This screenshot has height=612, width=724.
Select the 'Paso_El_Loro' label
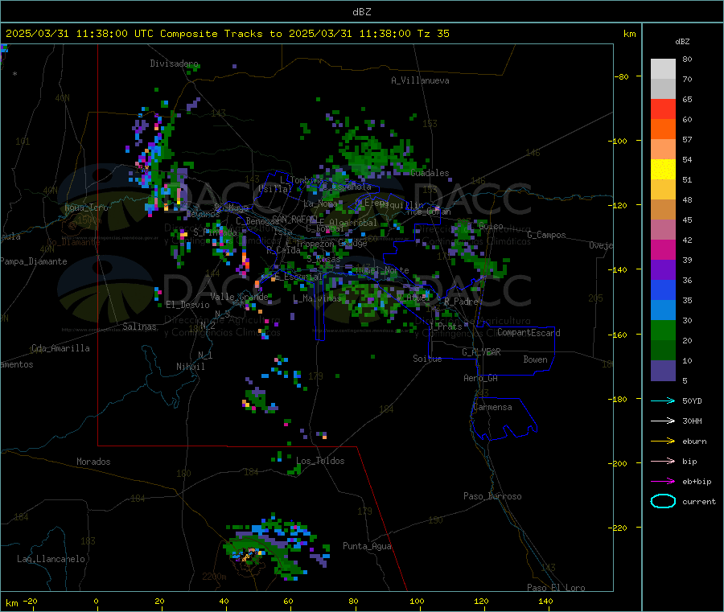(556, 588)
